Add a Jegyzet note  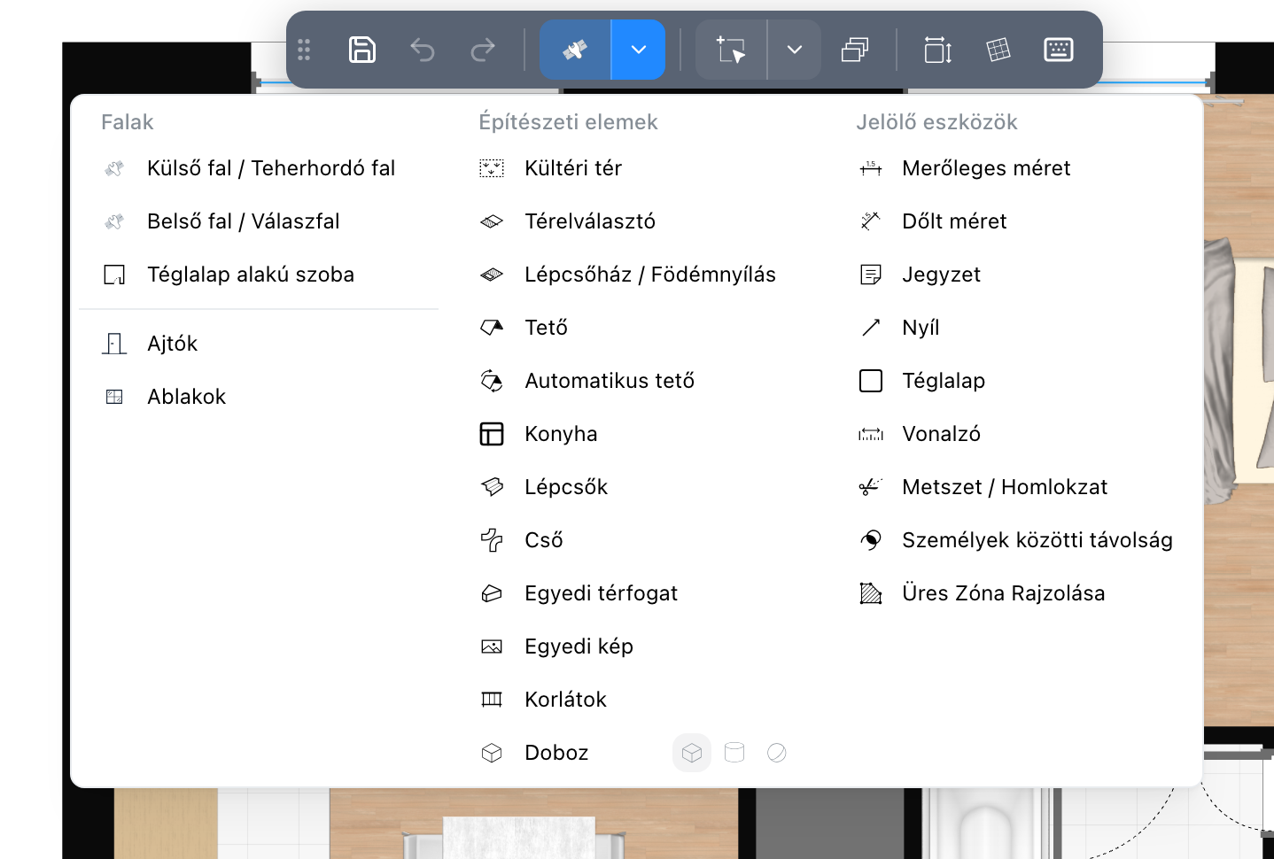click(x=1014, y=275)
